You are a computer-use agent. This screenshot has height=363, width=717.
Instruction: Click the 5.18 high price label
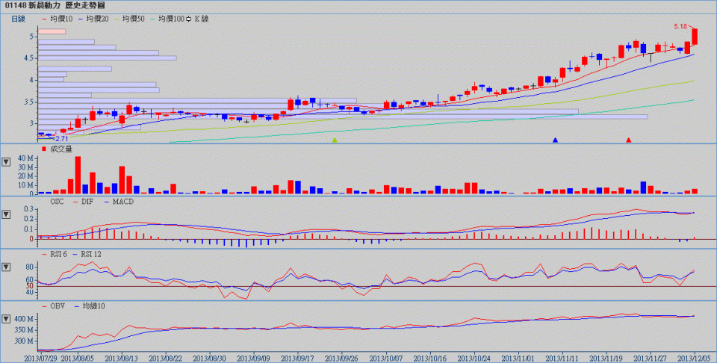[680, 26]
